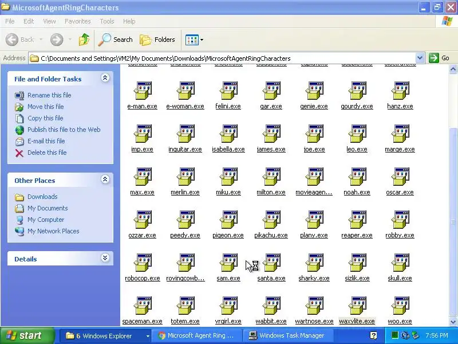Switch to Windows Task Manager taskbar button
Image resolution: width=458 pixels, height=344 pixels.
click(x=288, y=335)
